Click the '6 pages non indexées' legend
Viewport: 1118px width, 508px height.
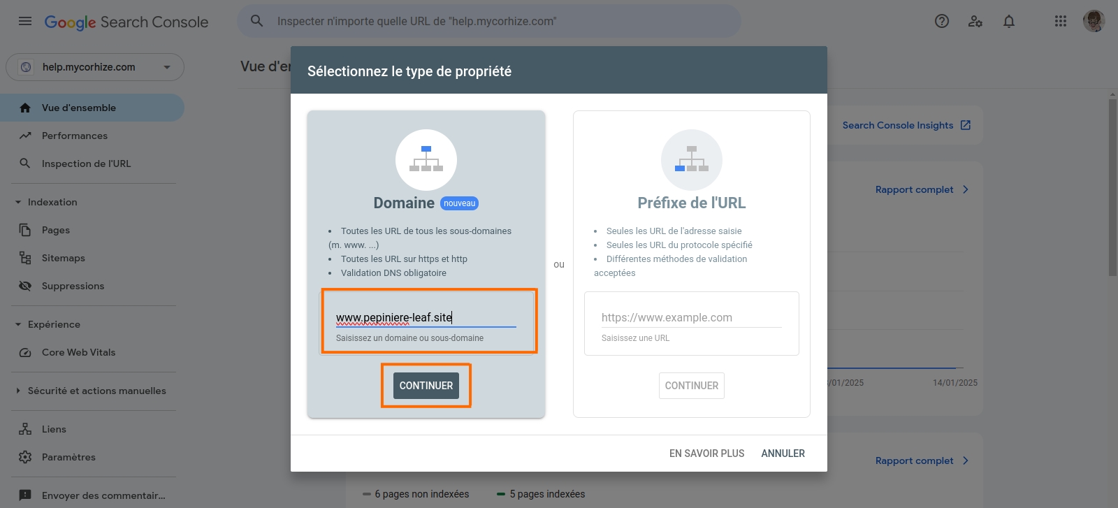(x=416, y=494)
